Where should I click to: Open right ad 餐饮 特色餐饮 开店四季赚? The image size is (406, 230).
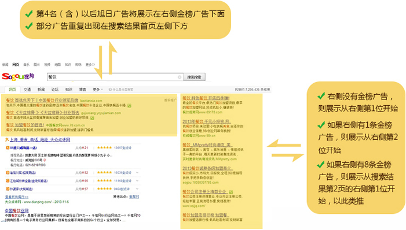206,98
